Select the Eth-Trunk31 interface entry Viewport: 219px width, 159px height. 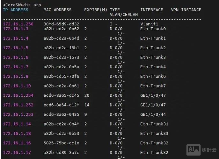pyautogui.click(x=154, y=124)
